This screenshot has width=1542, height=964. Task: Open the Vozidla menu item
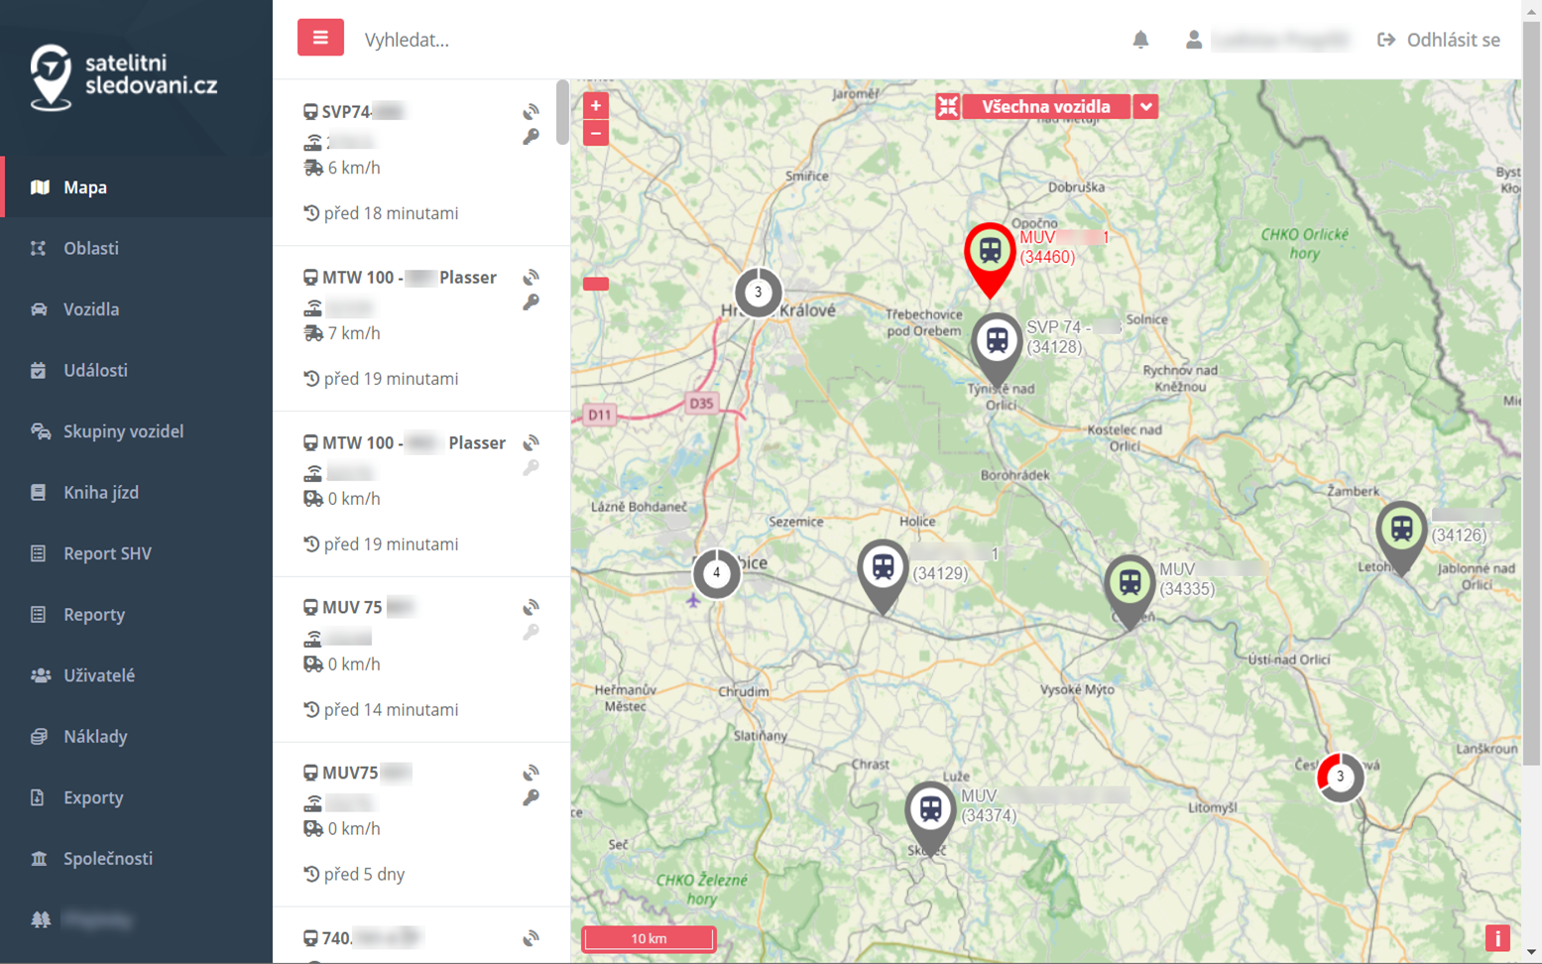click(x=137, y=309)
